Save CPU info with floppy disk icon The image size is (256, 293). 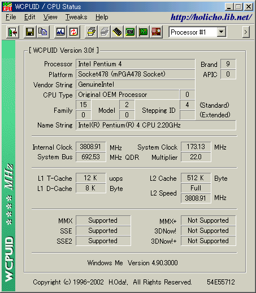(30, 32)
